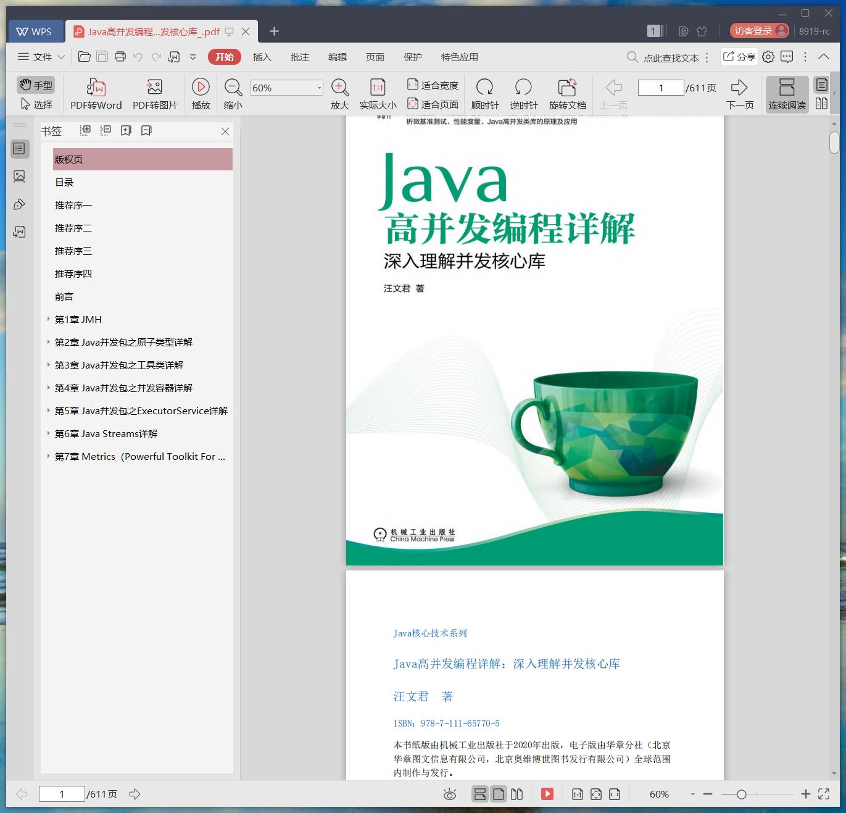Viewport: 846px width, 813px height.
Task: Select the 版权页 bookmark
Action: click(x=143, y=159)
